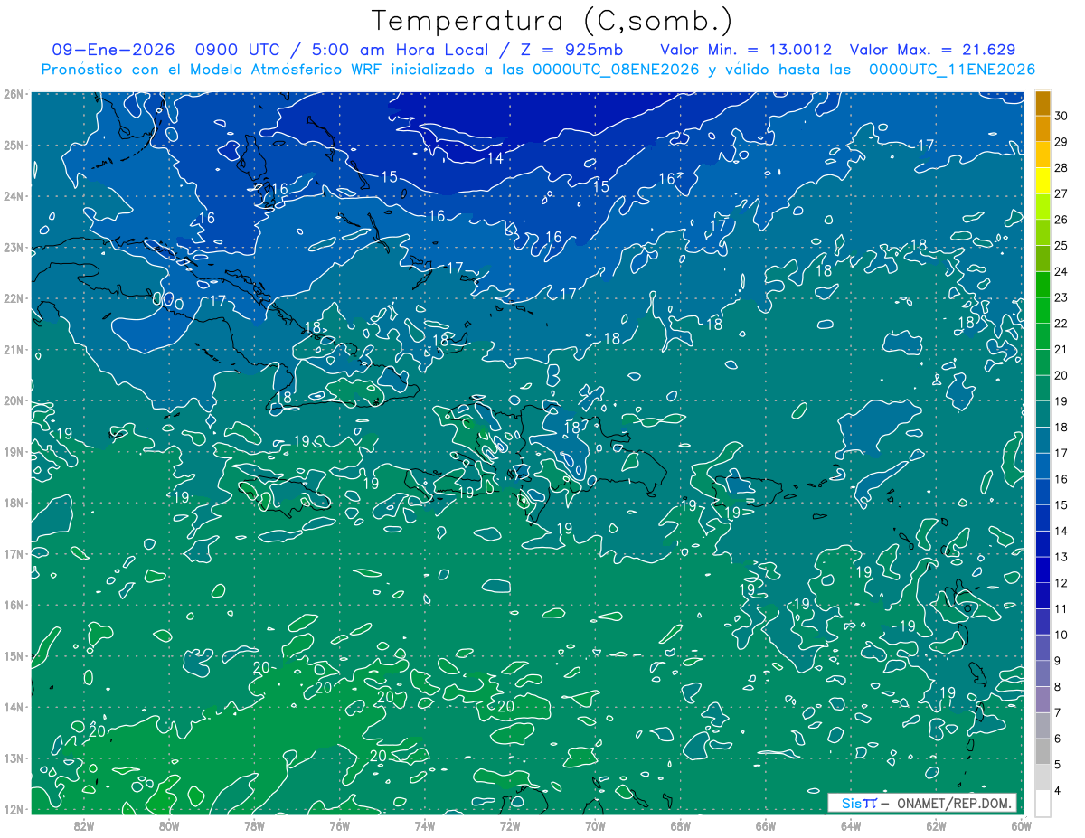Click the color scale label "21"

point(1061,349)
